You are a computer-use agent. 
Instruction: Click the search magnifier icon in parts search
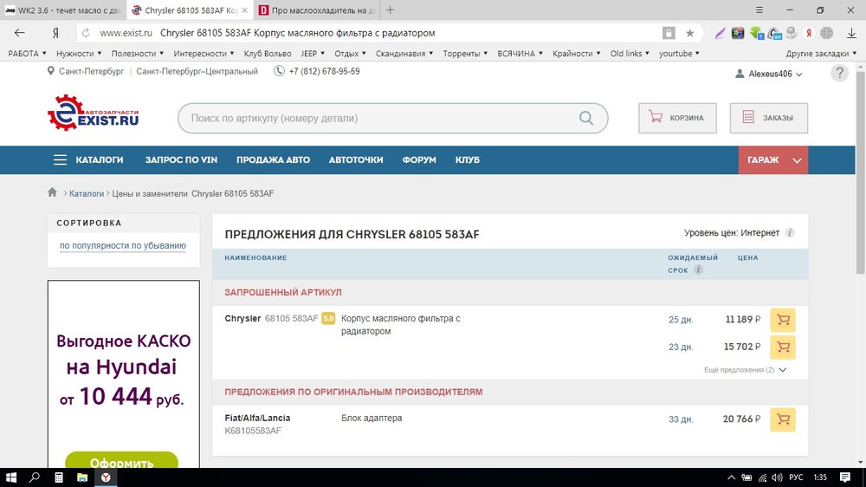coord(586,118)
